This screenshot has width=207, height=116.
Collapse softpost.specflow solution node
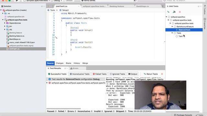coord(1,10)
